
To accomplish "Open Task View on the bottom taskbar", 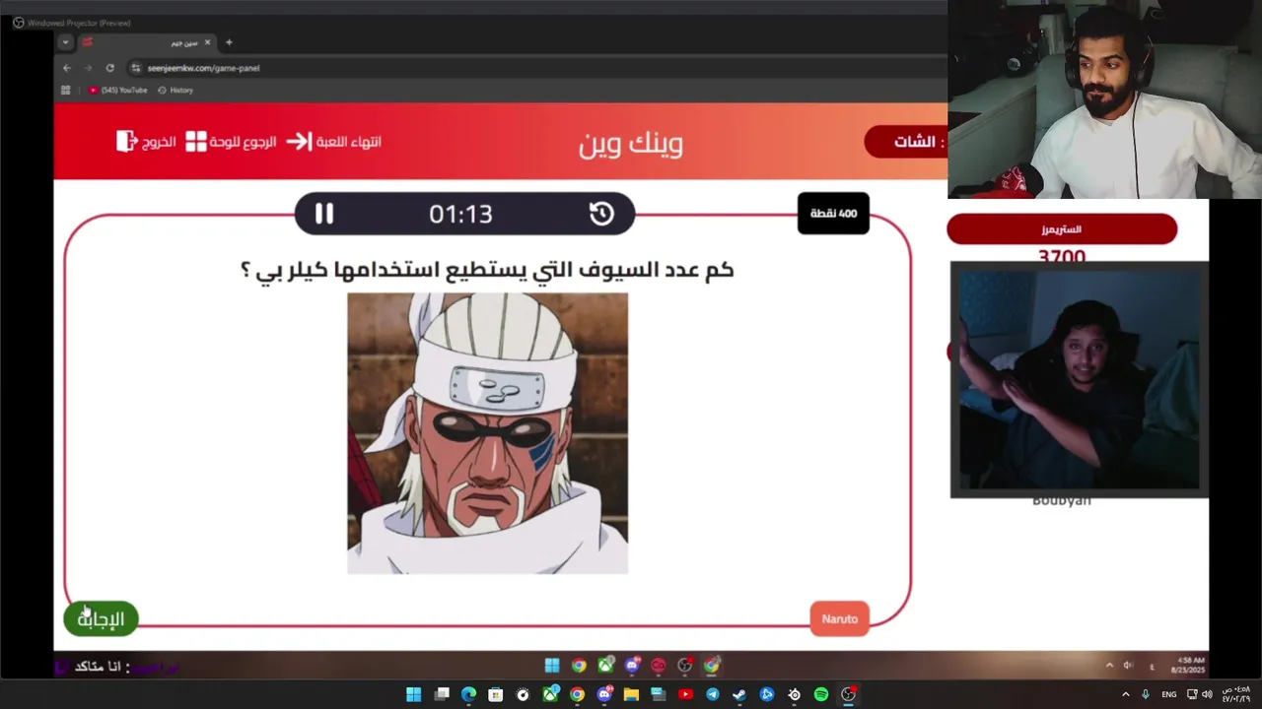I will pyautogui.click(x=442, y=694).
